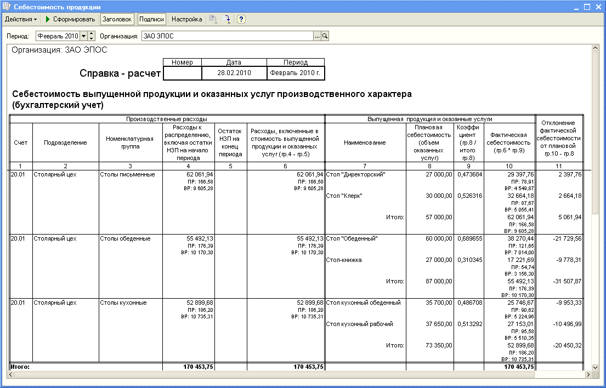Click the Организация field with ЗАО ЭПОС
Screen dimensions: 606x388
(228, 36)
